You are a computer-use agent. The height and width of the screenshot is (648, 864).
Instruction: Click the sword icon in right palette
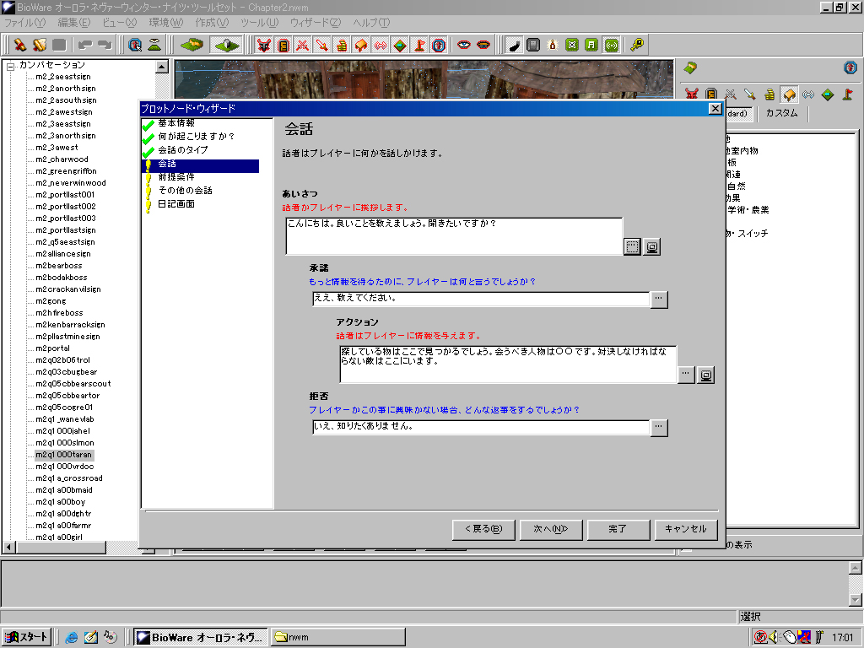pos(749,94)
